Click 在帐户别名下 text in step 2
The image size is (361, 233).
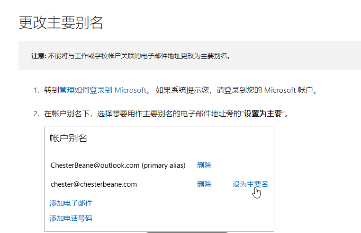(67, 113)
